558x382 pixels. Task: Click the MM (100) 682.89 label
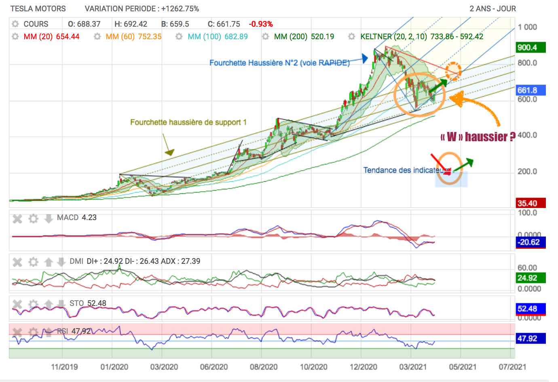pyautogui.click(x=218, y=36)
